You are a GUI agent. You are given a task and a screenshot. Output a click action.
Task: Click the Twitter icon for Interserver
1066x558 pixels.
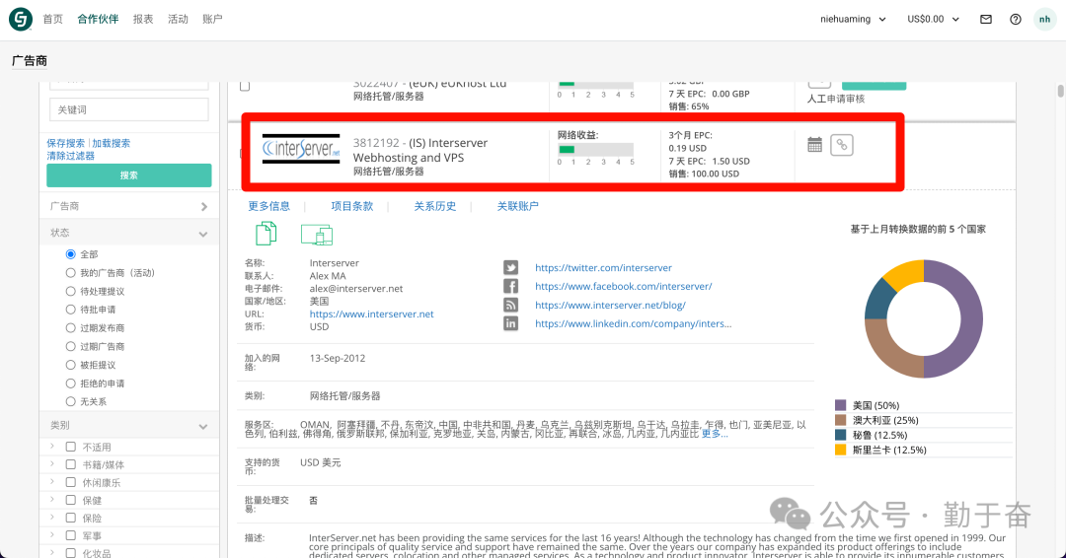pyautogui.click(x=510, y=267)
